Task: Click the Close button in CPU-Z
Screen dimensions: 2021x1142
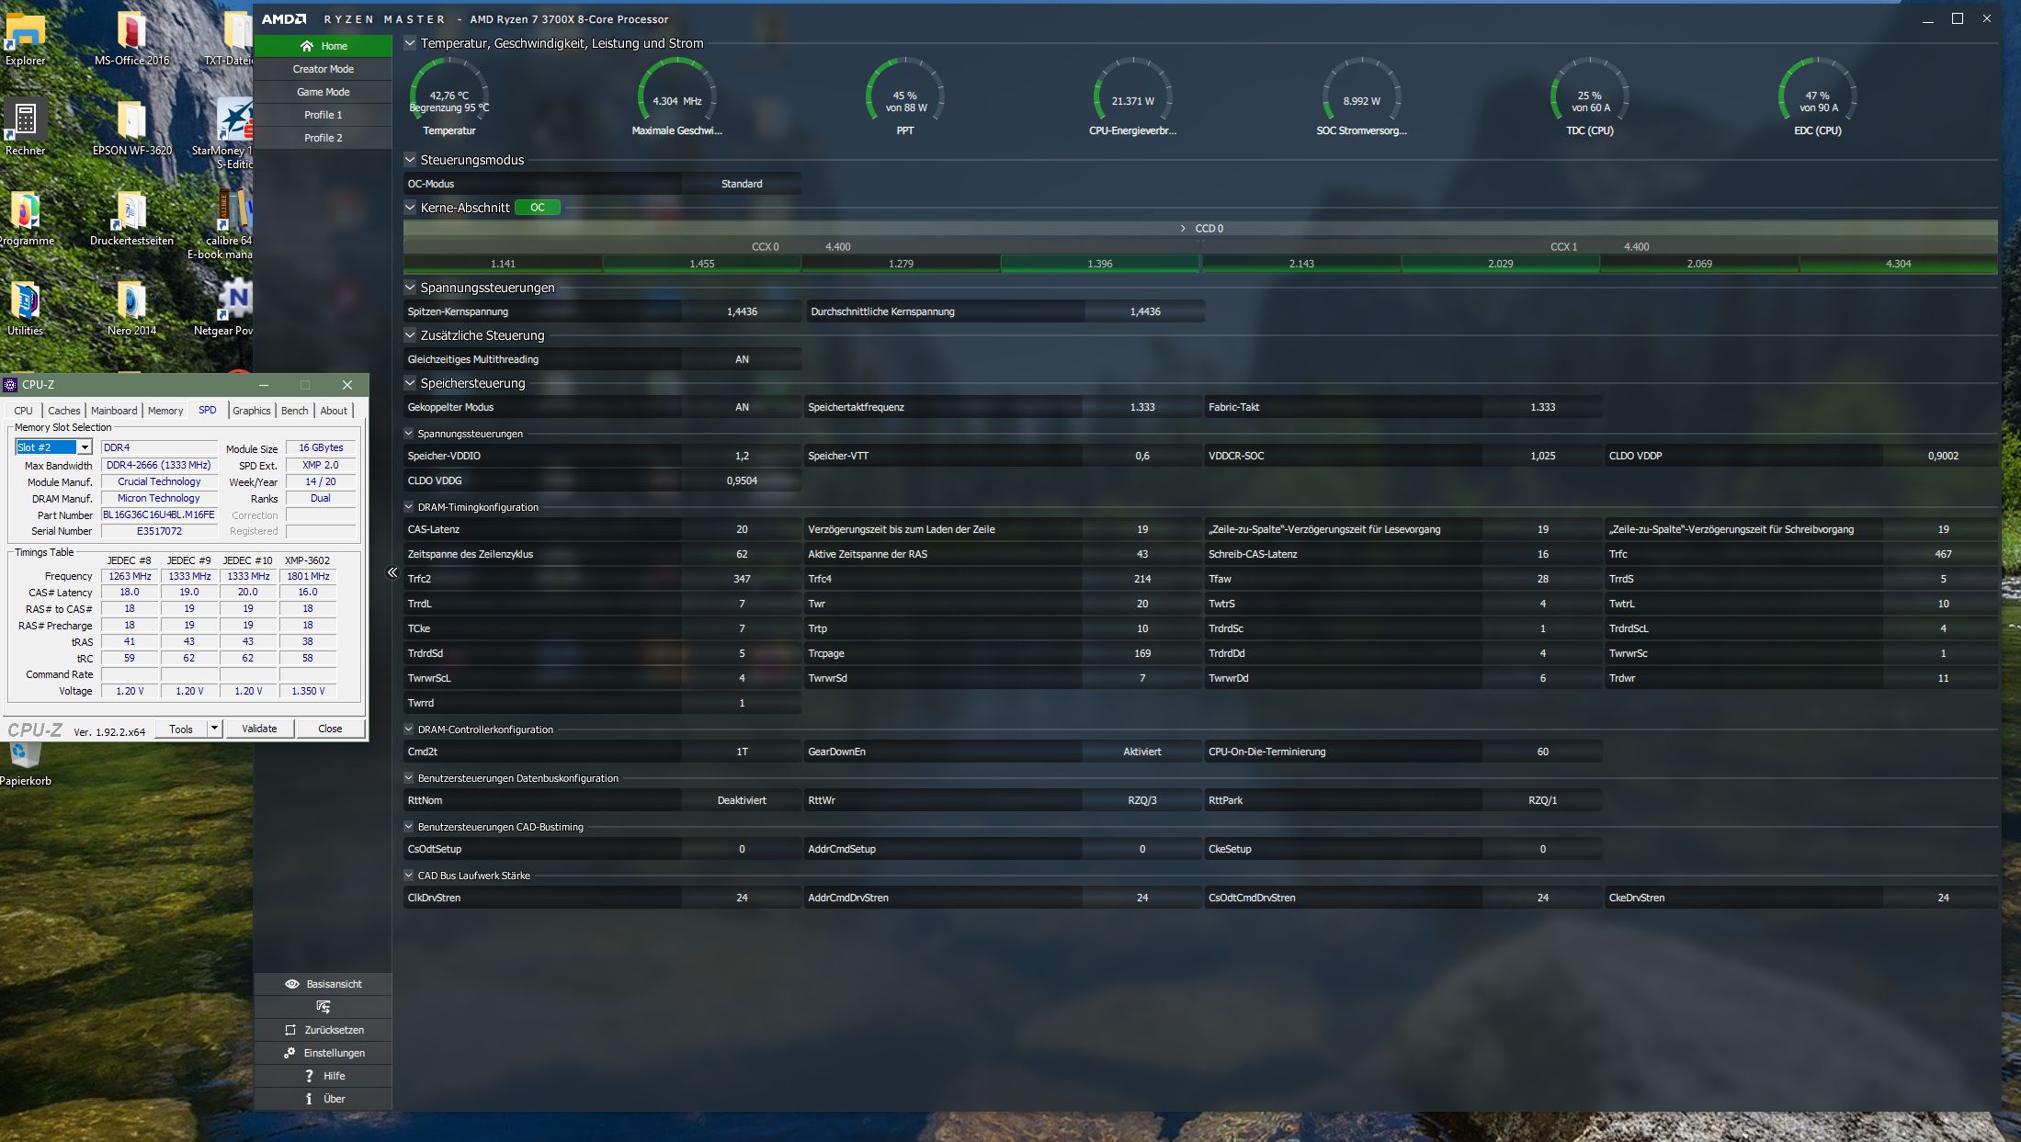Action: (330, 729)
